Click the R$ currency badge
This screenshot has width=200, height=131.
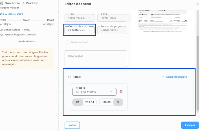pyautogui.click(x=78, y=102)
